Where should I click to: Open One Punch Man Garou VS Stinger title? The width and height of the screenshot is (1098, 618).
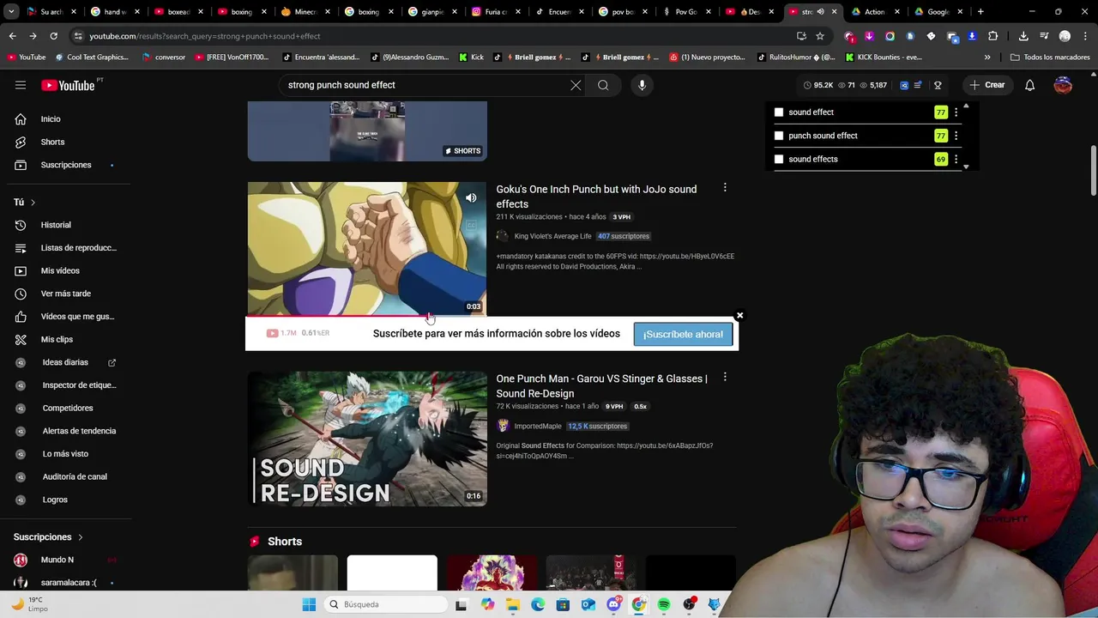601,386
